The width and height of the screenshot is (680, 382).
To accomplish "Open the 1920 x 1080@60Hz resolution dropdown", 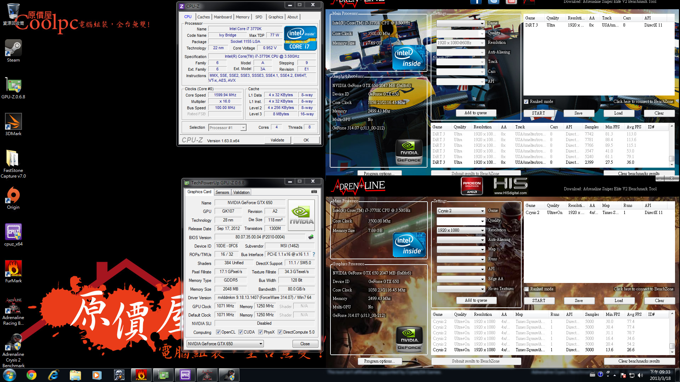I will coord(460,43).
